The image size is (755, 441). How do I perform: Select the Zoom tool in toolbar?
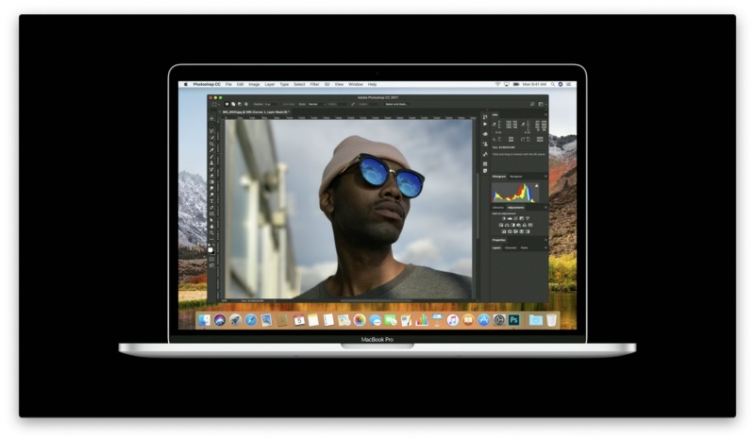point(211,232)
